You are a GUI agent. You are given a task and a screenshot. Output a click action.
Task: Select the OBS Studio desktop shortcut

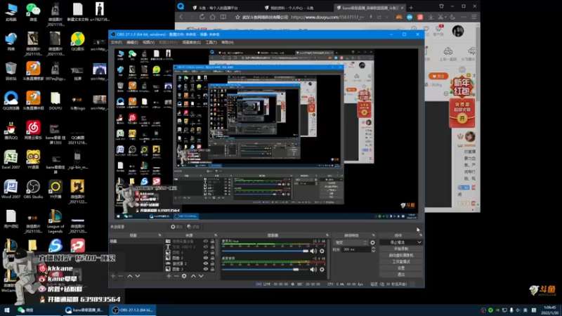[33, 189]
